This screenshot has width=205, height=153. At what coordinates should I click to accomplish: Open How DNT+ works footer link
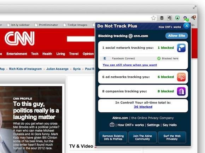(131, 125)
